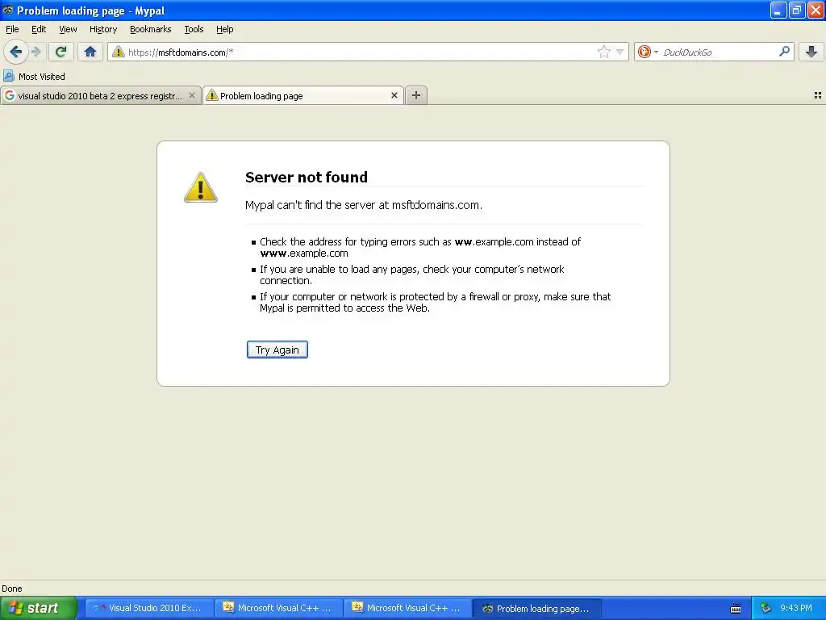Open the first Microsoft Visual C++ taskbar item
This screenshot has width=826, height=620.
[x=278, y=608]
